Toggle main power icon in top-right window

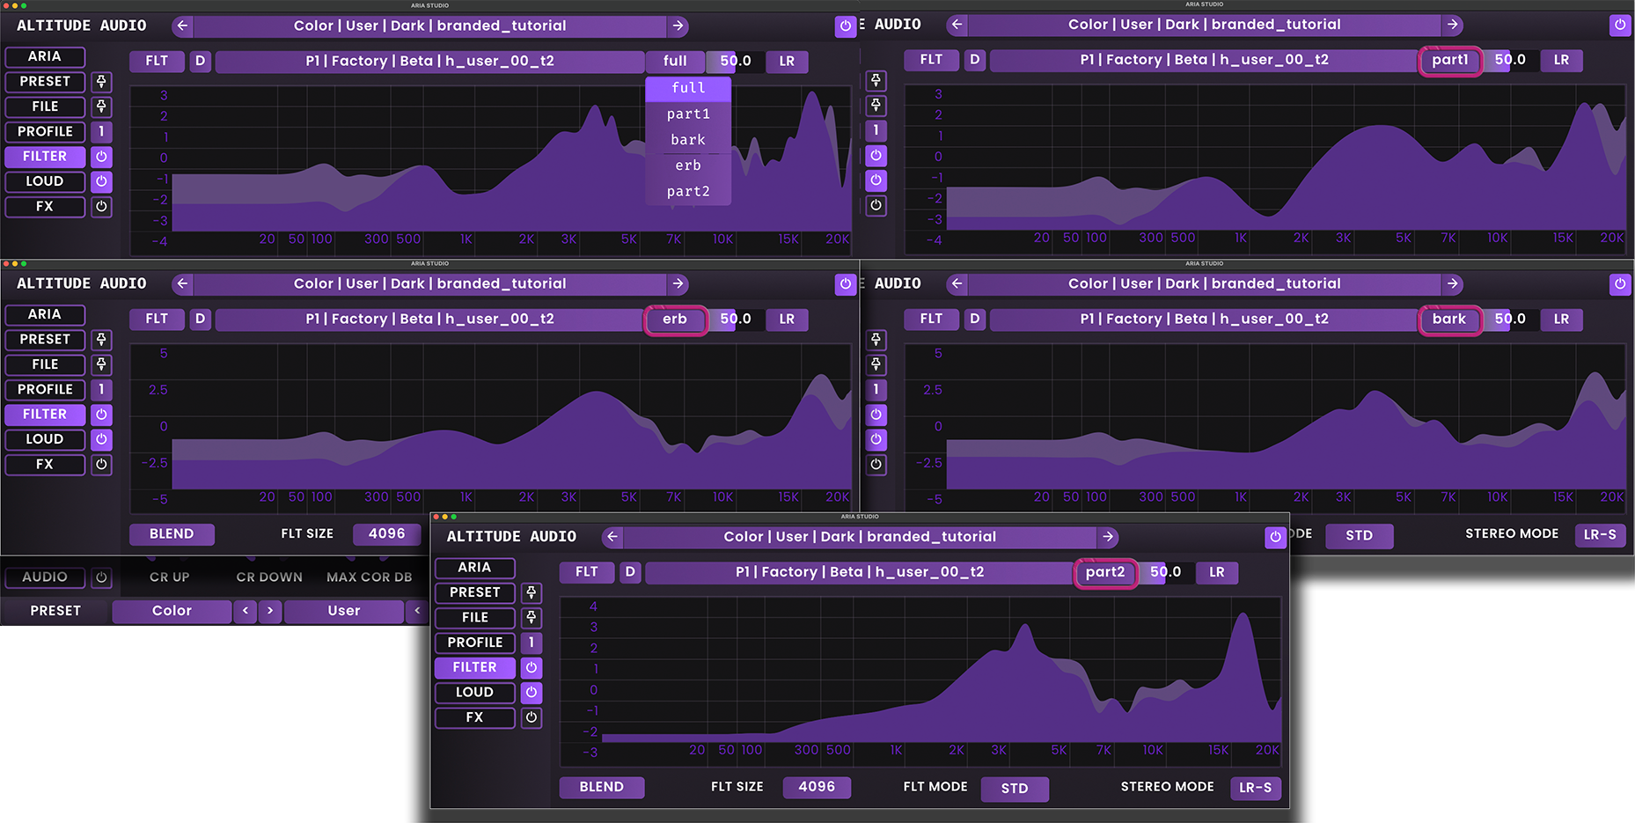click(1620, 25)
